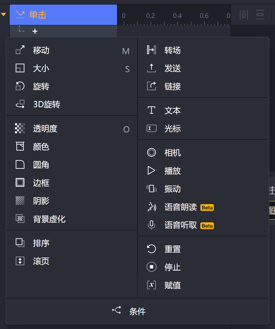The image size is (275, 329).
Task: Select the 单击 trigger row
Action: [63, 15]
